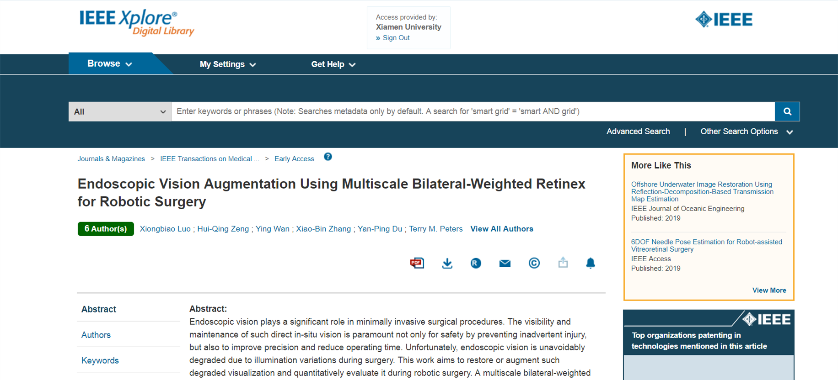Click the copyright permissions icon
Screen dimensions: 838x380
coord(534,263)
